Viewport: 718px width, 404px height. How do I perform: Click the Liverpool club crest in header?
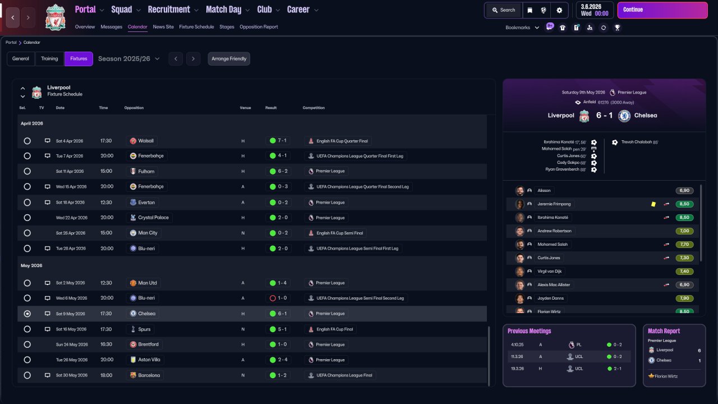point(56,17)
